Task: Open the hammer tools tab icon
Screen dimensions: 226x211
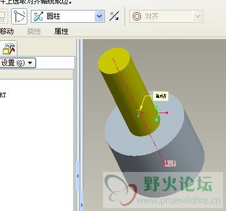Action: [9, 48]
